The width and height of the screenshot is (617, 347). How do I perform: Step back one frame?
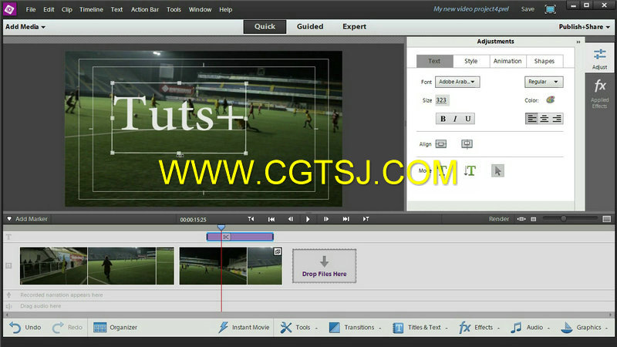(291, 219)
